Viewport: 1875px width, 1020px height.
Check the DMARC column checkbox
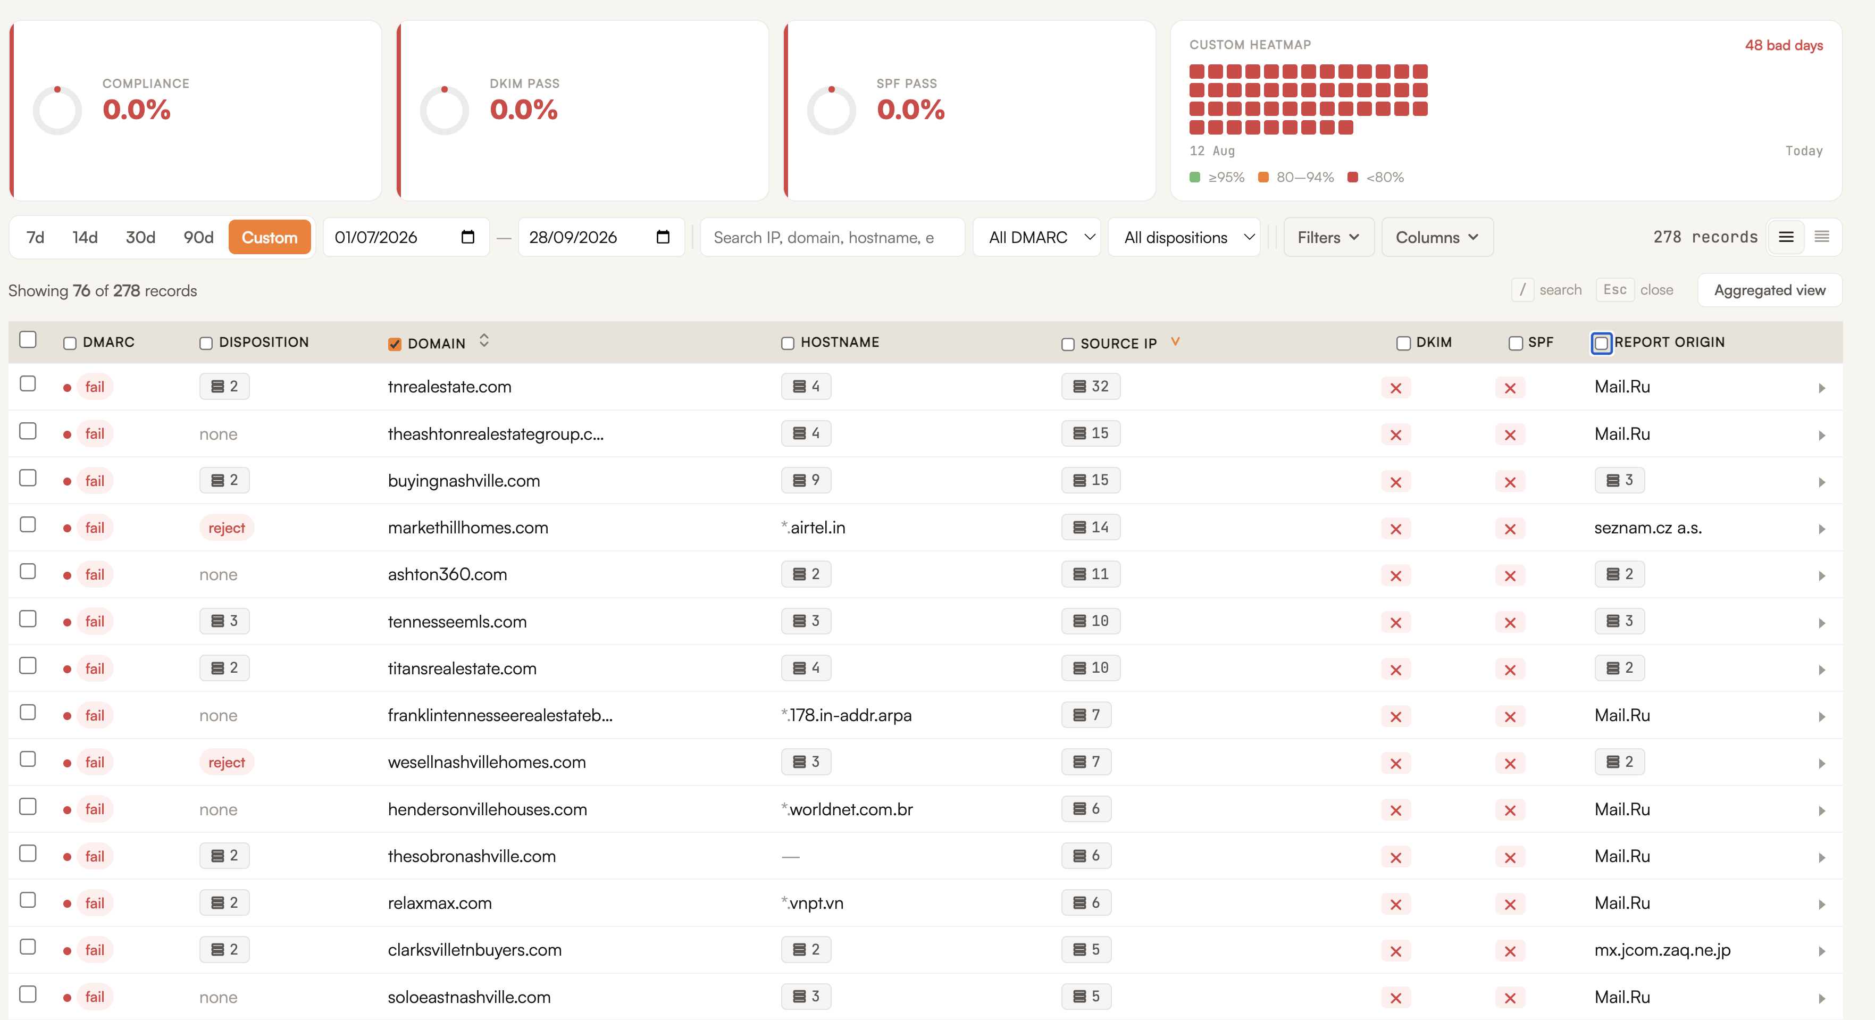(70, 343)
